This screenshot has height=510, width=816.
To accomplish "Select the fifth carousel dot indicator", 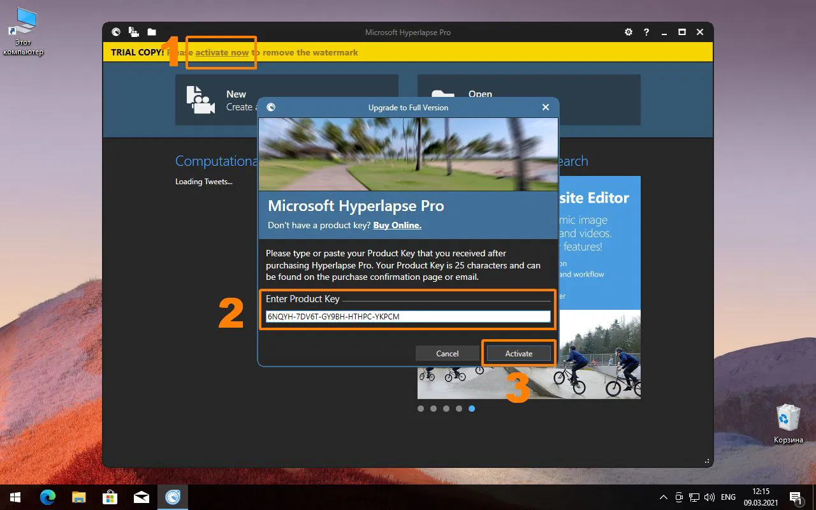I will coord(472,409).
